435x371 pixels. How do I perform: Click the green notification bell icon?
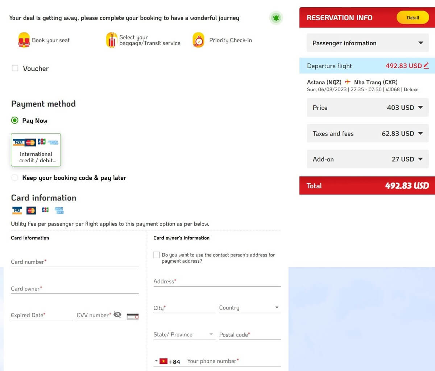click(x=276, y=18)
